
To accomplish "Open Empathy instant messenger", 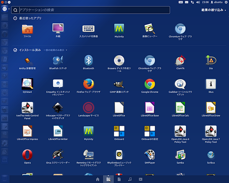I will pos(58,84).
